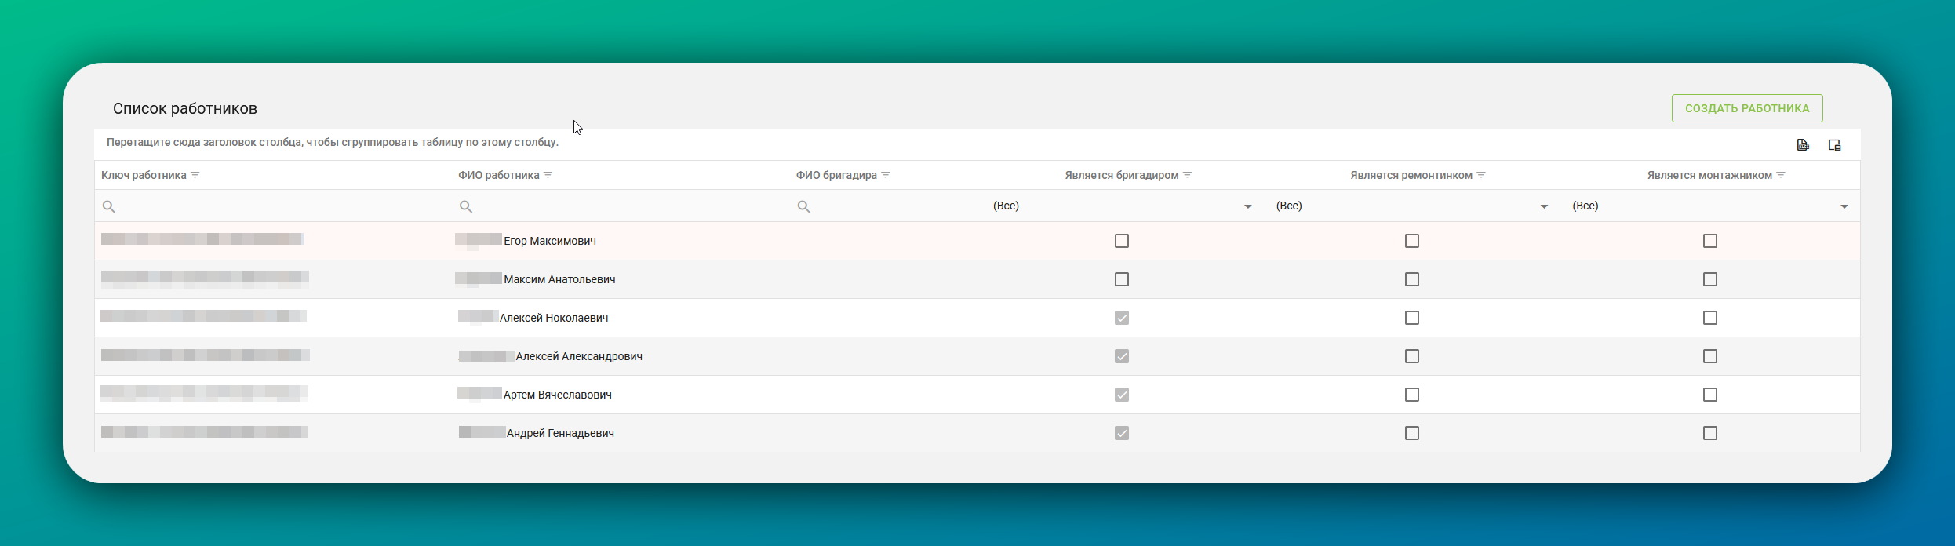Open filter icon beside Является ремонтником header
The image size is (1955, 546).
pos(1481,175)
